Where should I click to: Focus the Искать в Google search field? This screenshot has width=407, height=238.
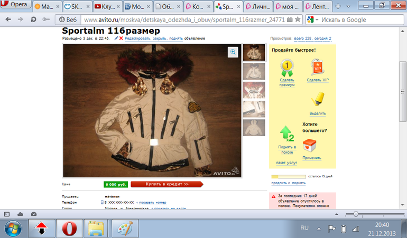[361, 20]
